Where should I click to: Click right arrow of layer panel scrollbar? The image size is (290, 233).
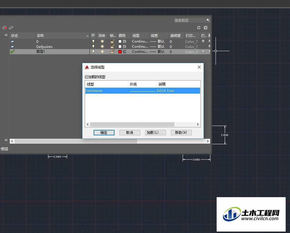(208, 141)
